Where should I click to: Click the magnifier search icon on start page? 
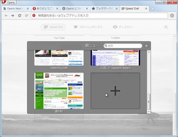[166, 27]
